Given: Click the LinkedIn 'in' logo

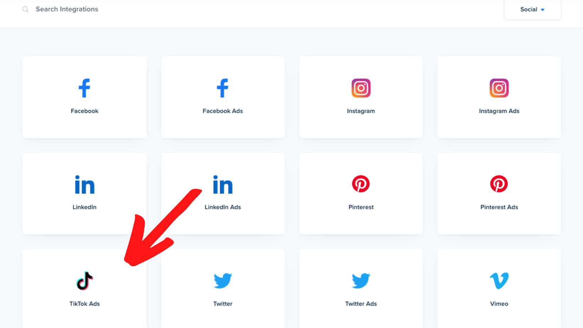Looking at the screenshot, I should [85, 184].
